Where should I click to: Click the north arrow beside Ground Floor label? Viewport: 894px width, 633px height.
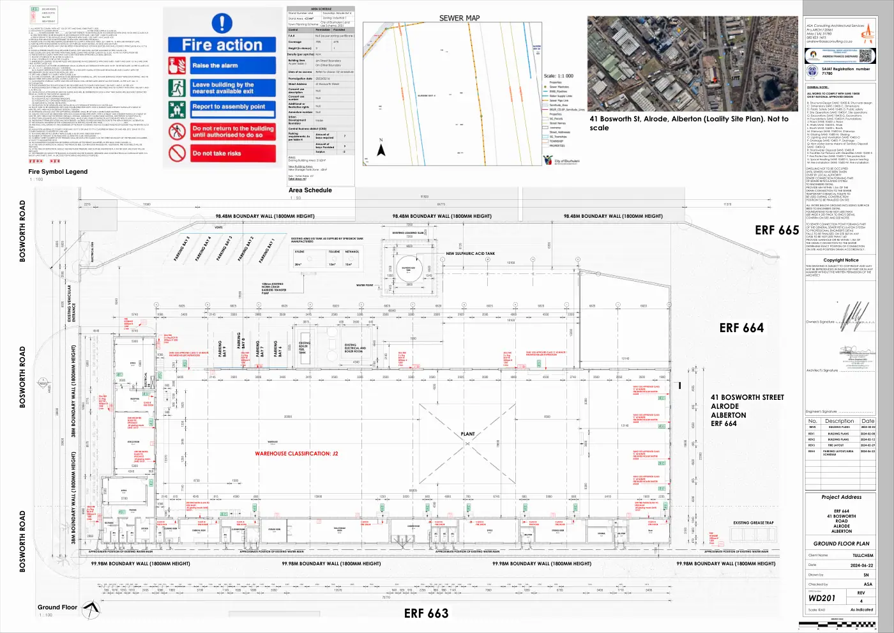tap(92, 609)
